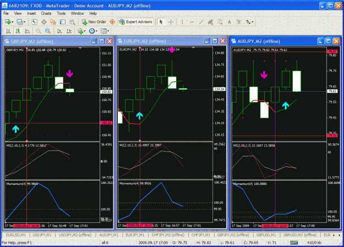
Task: Toggle chart shift
Action: point(69,31)
